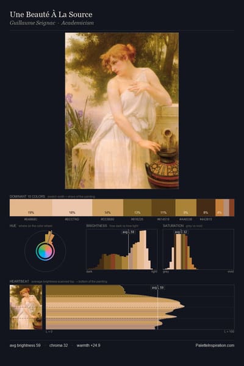Select the narrow grey-pink swatch
The width and height of the screenshot is (244, 366).
tap(226, 207)
